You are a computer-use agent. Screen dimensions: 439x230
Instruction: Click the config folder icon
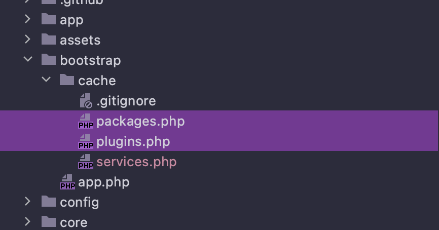49,202
